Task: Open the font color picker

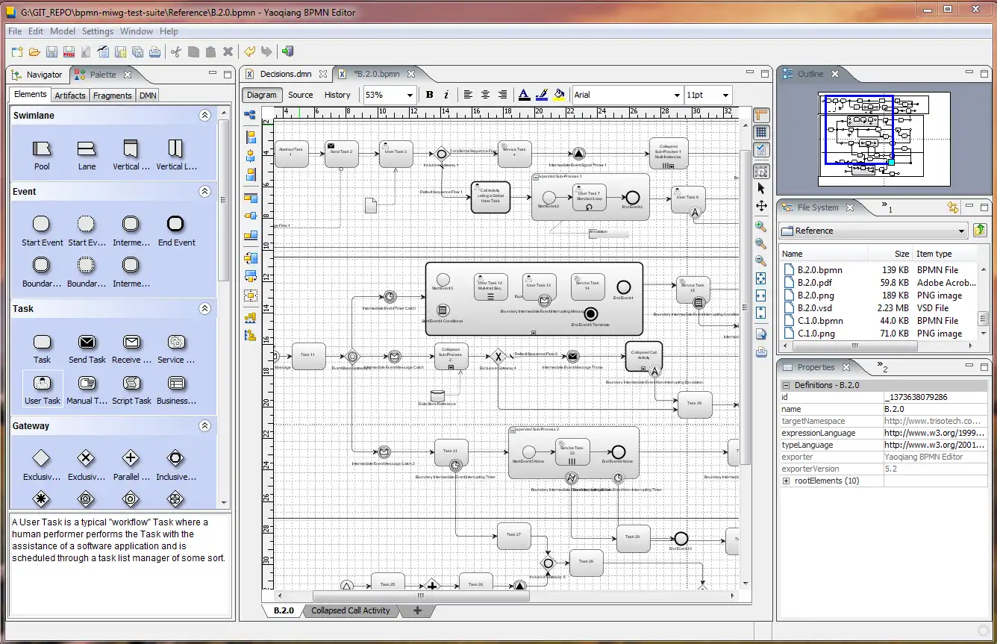Action: 524,95
